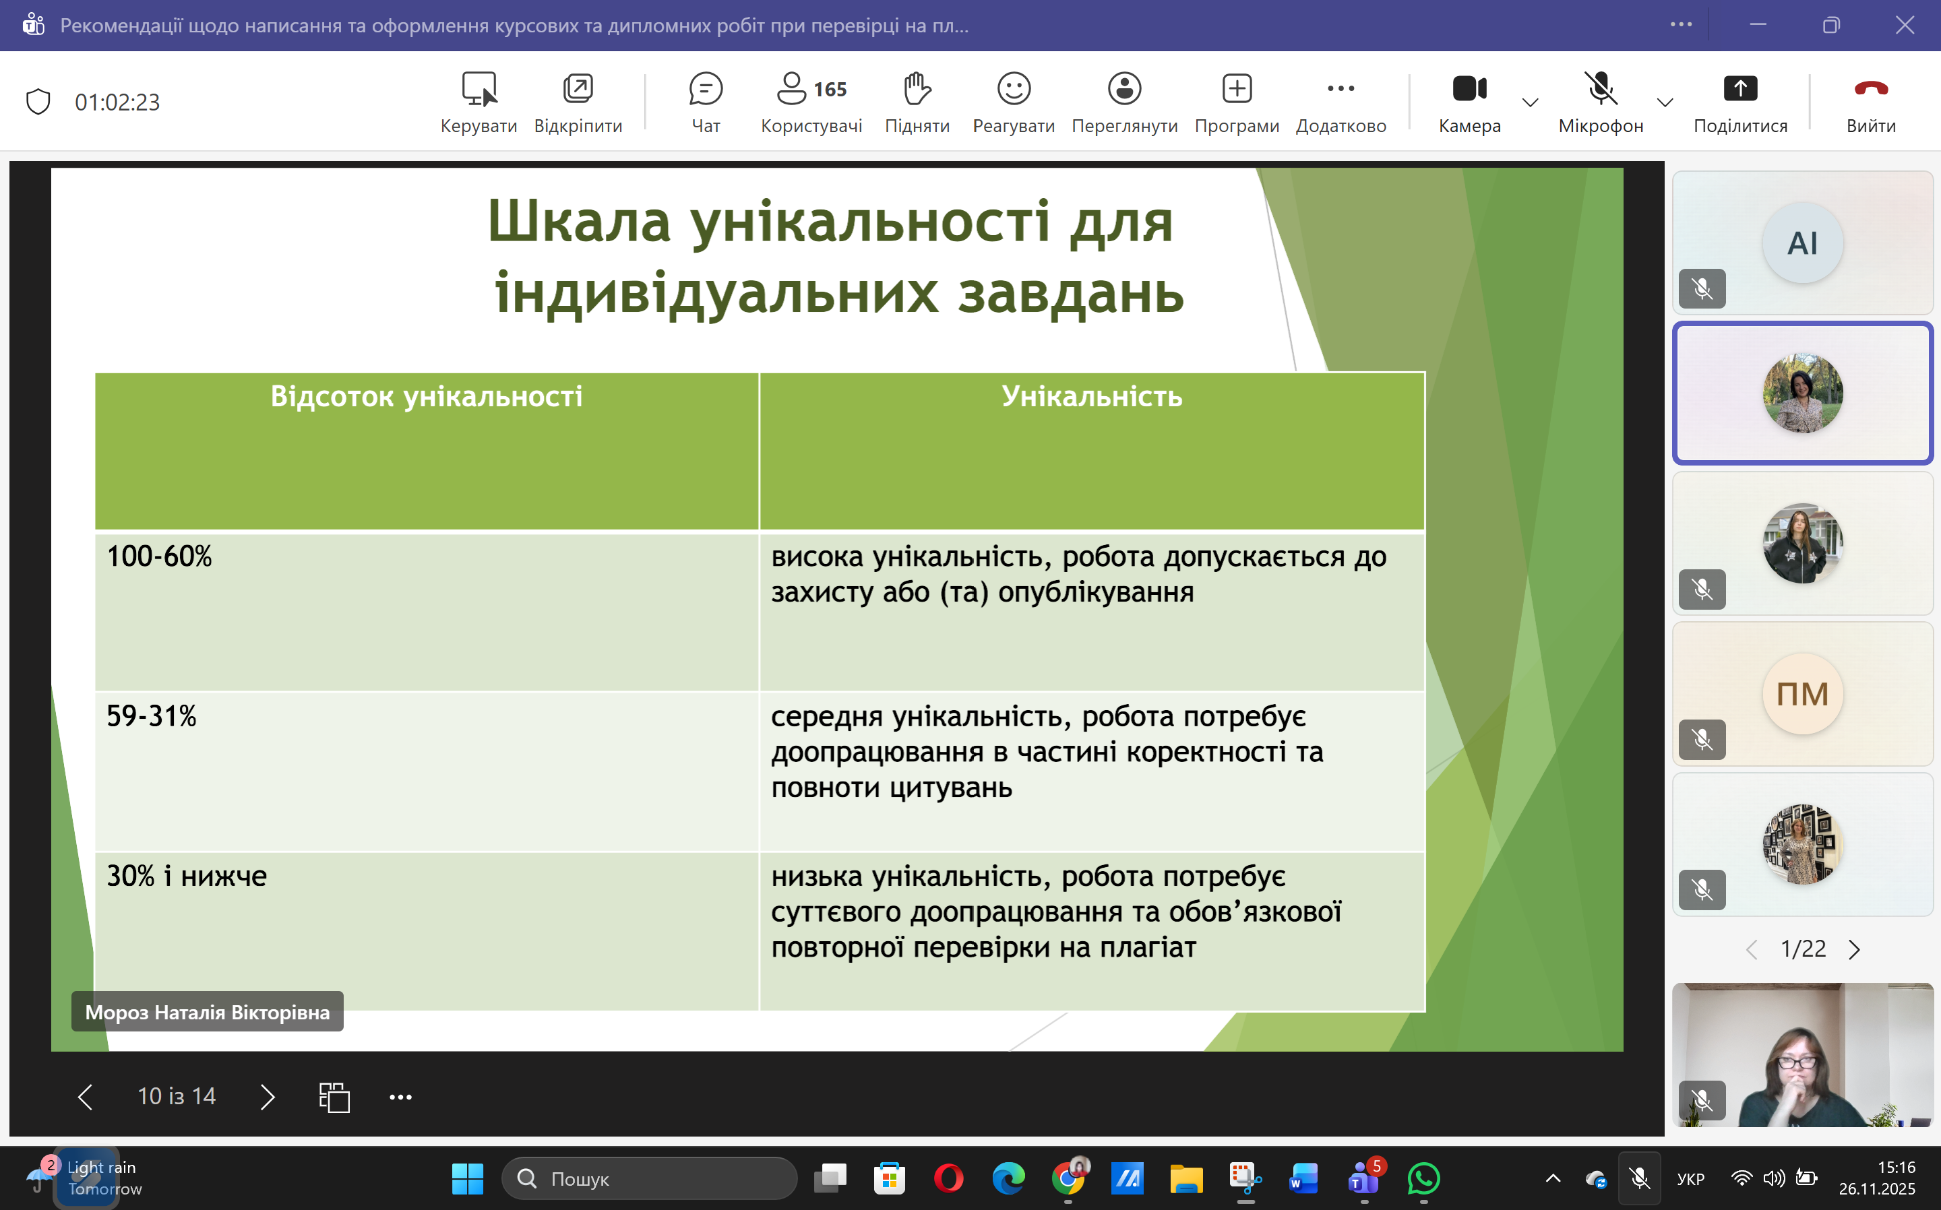Select the ПМ participant tile
1941x1210 pixels.
point(1801,694)
